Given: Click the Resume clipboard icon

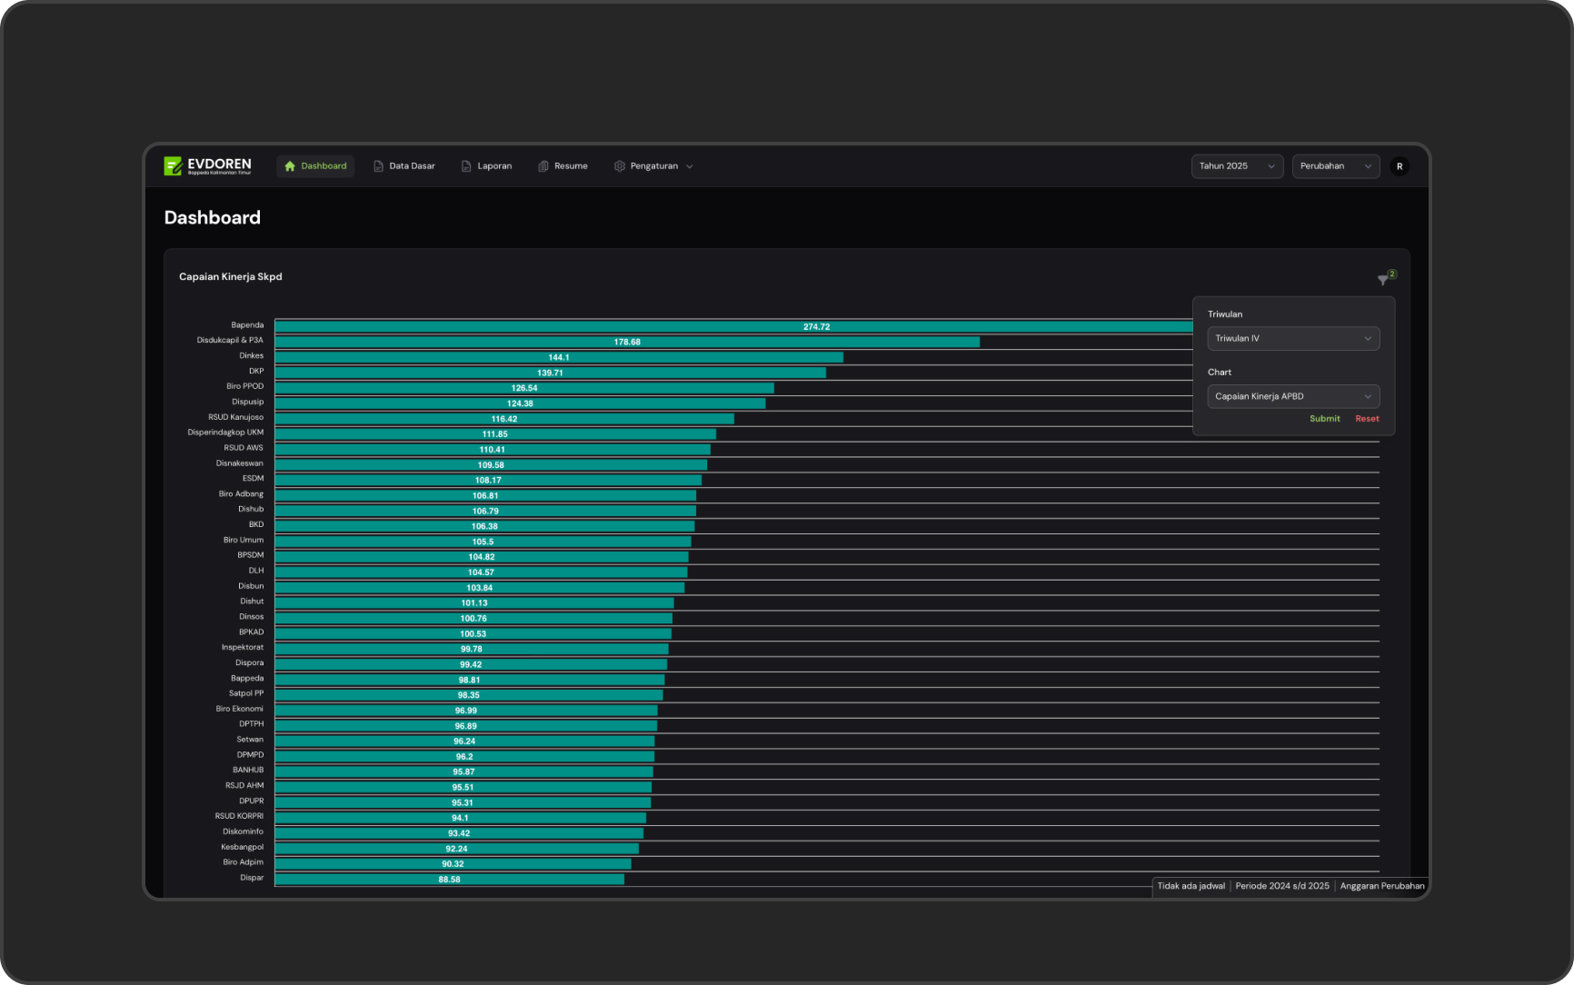Looking at the screenshot, I should click(543, 166).
